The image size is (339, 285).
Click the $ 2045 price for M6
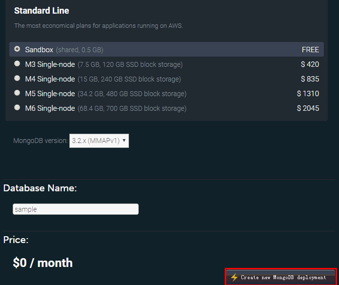click(x=308, y=108)
